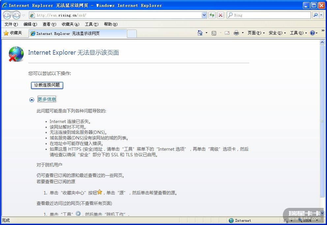
Task: Open the 收藏夹 favorites star button
Action: coord(13,33)
